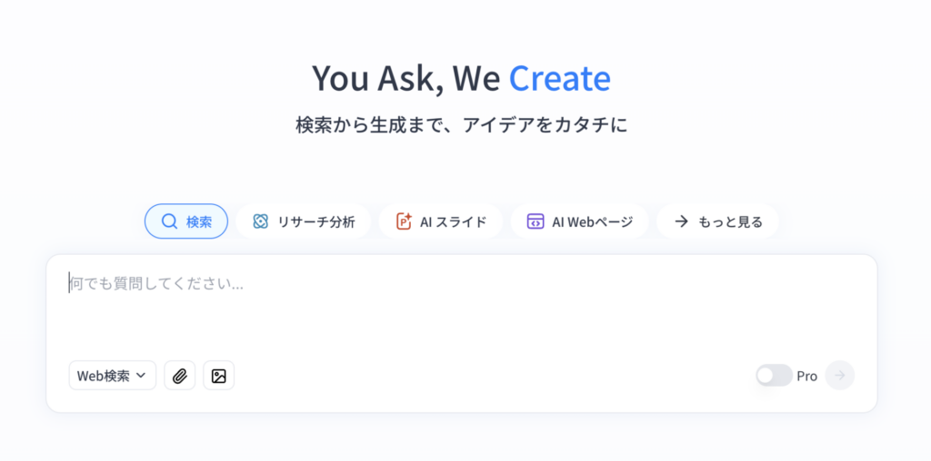The height and width of the screenshot is (461, 931).
Task: Click the blue Create word in heading
Action: coord(559,78)
